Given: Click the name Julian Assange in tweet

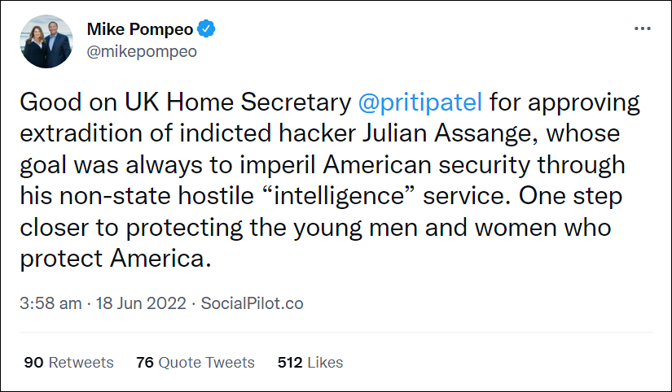Looking at the screenshot, I should pos(448,133).
